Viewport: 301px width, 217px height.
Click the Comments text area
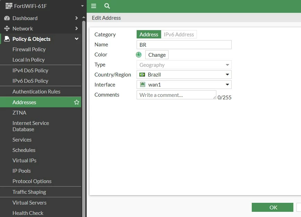(177, 95)
